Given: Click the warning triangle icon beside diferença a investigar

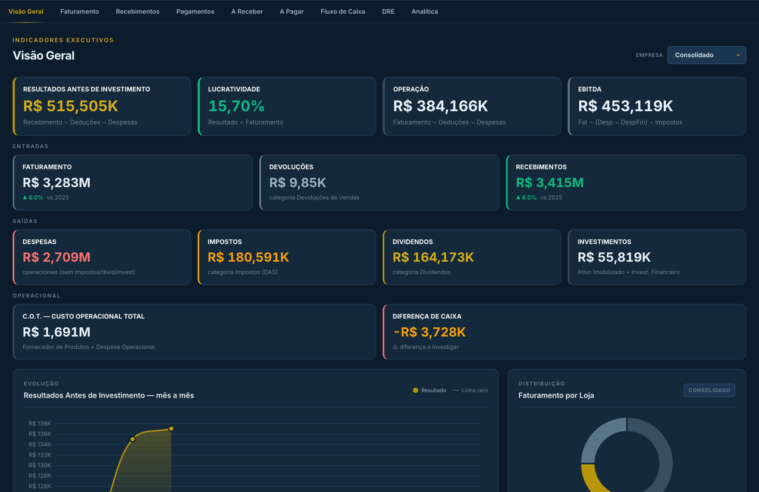Looking at the screenshot, I should pos(395,347).
